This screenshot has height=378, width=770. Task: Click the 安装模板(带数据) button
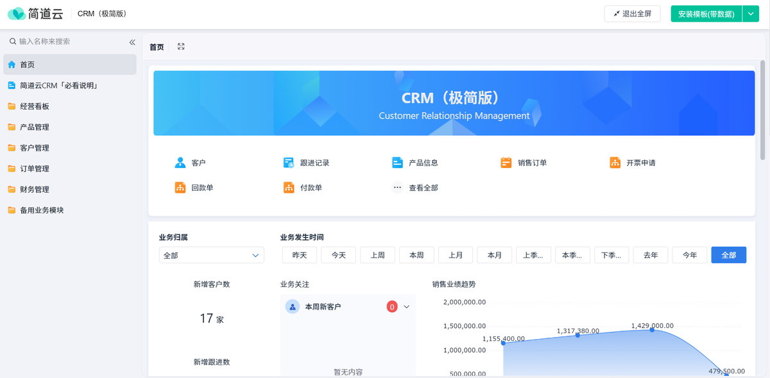(x=706, y=13)
